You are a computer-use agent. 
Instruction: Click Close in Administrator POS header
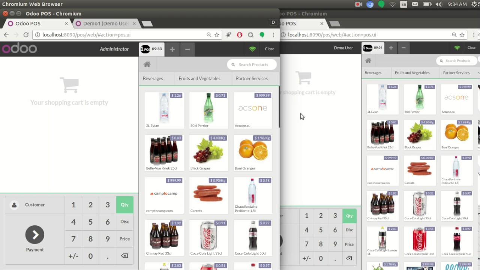[x=270, y=49]
